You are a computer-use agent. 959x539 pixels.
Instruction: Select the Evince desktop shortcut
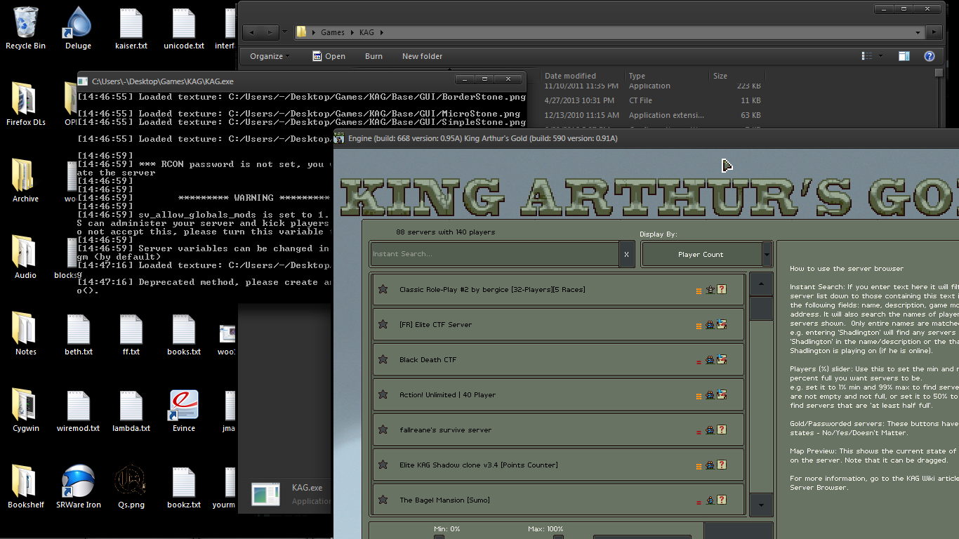pyautogui.click(x=184, y=411)
